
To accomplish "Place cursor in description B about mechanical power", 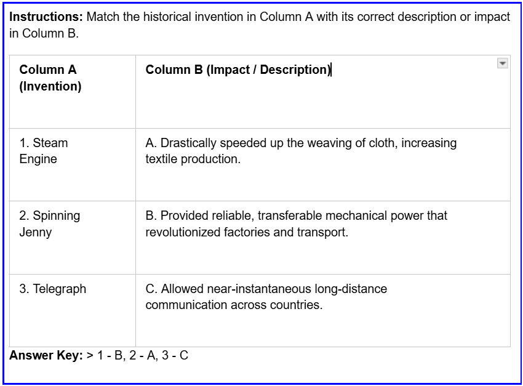I will coord(296,224).
